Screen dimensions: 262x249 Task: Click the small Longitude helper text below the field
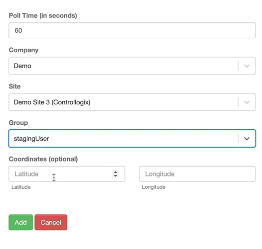click(154, 187)
